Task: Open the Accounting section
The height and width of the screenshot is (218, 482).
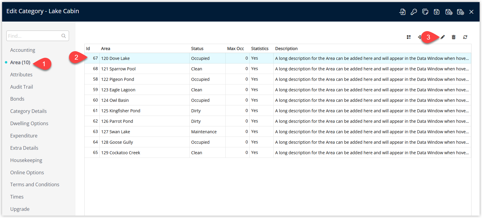Action: click(23, 50)
